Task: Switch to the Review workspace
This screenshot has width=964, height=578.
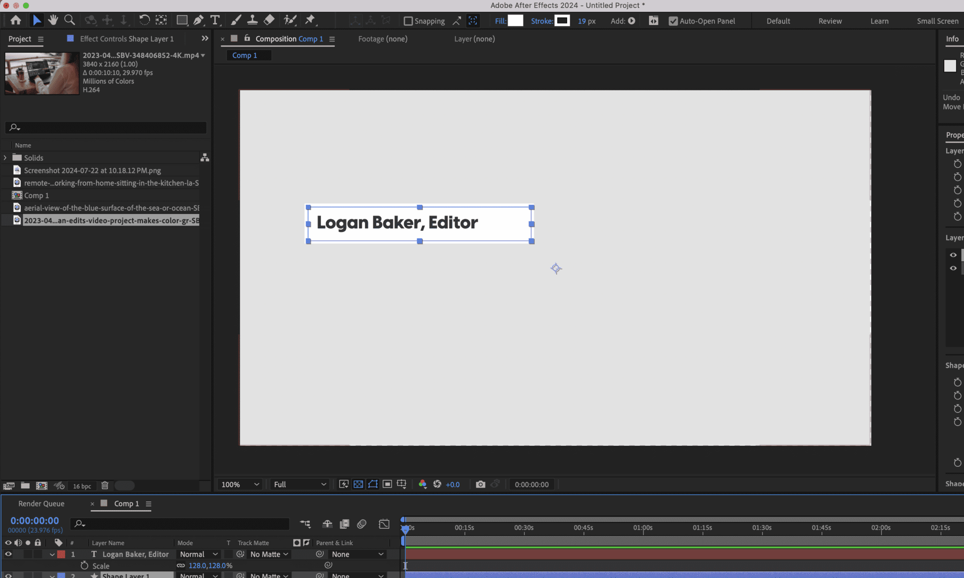Action: coord(829,21)
